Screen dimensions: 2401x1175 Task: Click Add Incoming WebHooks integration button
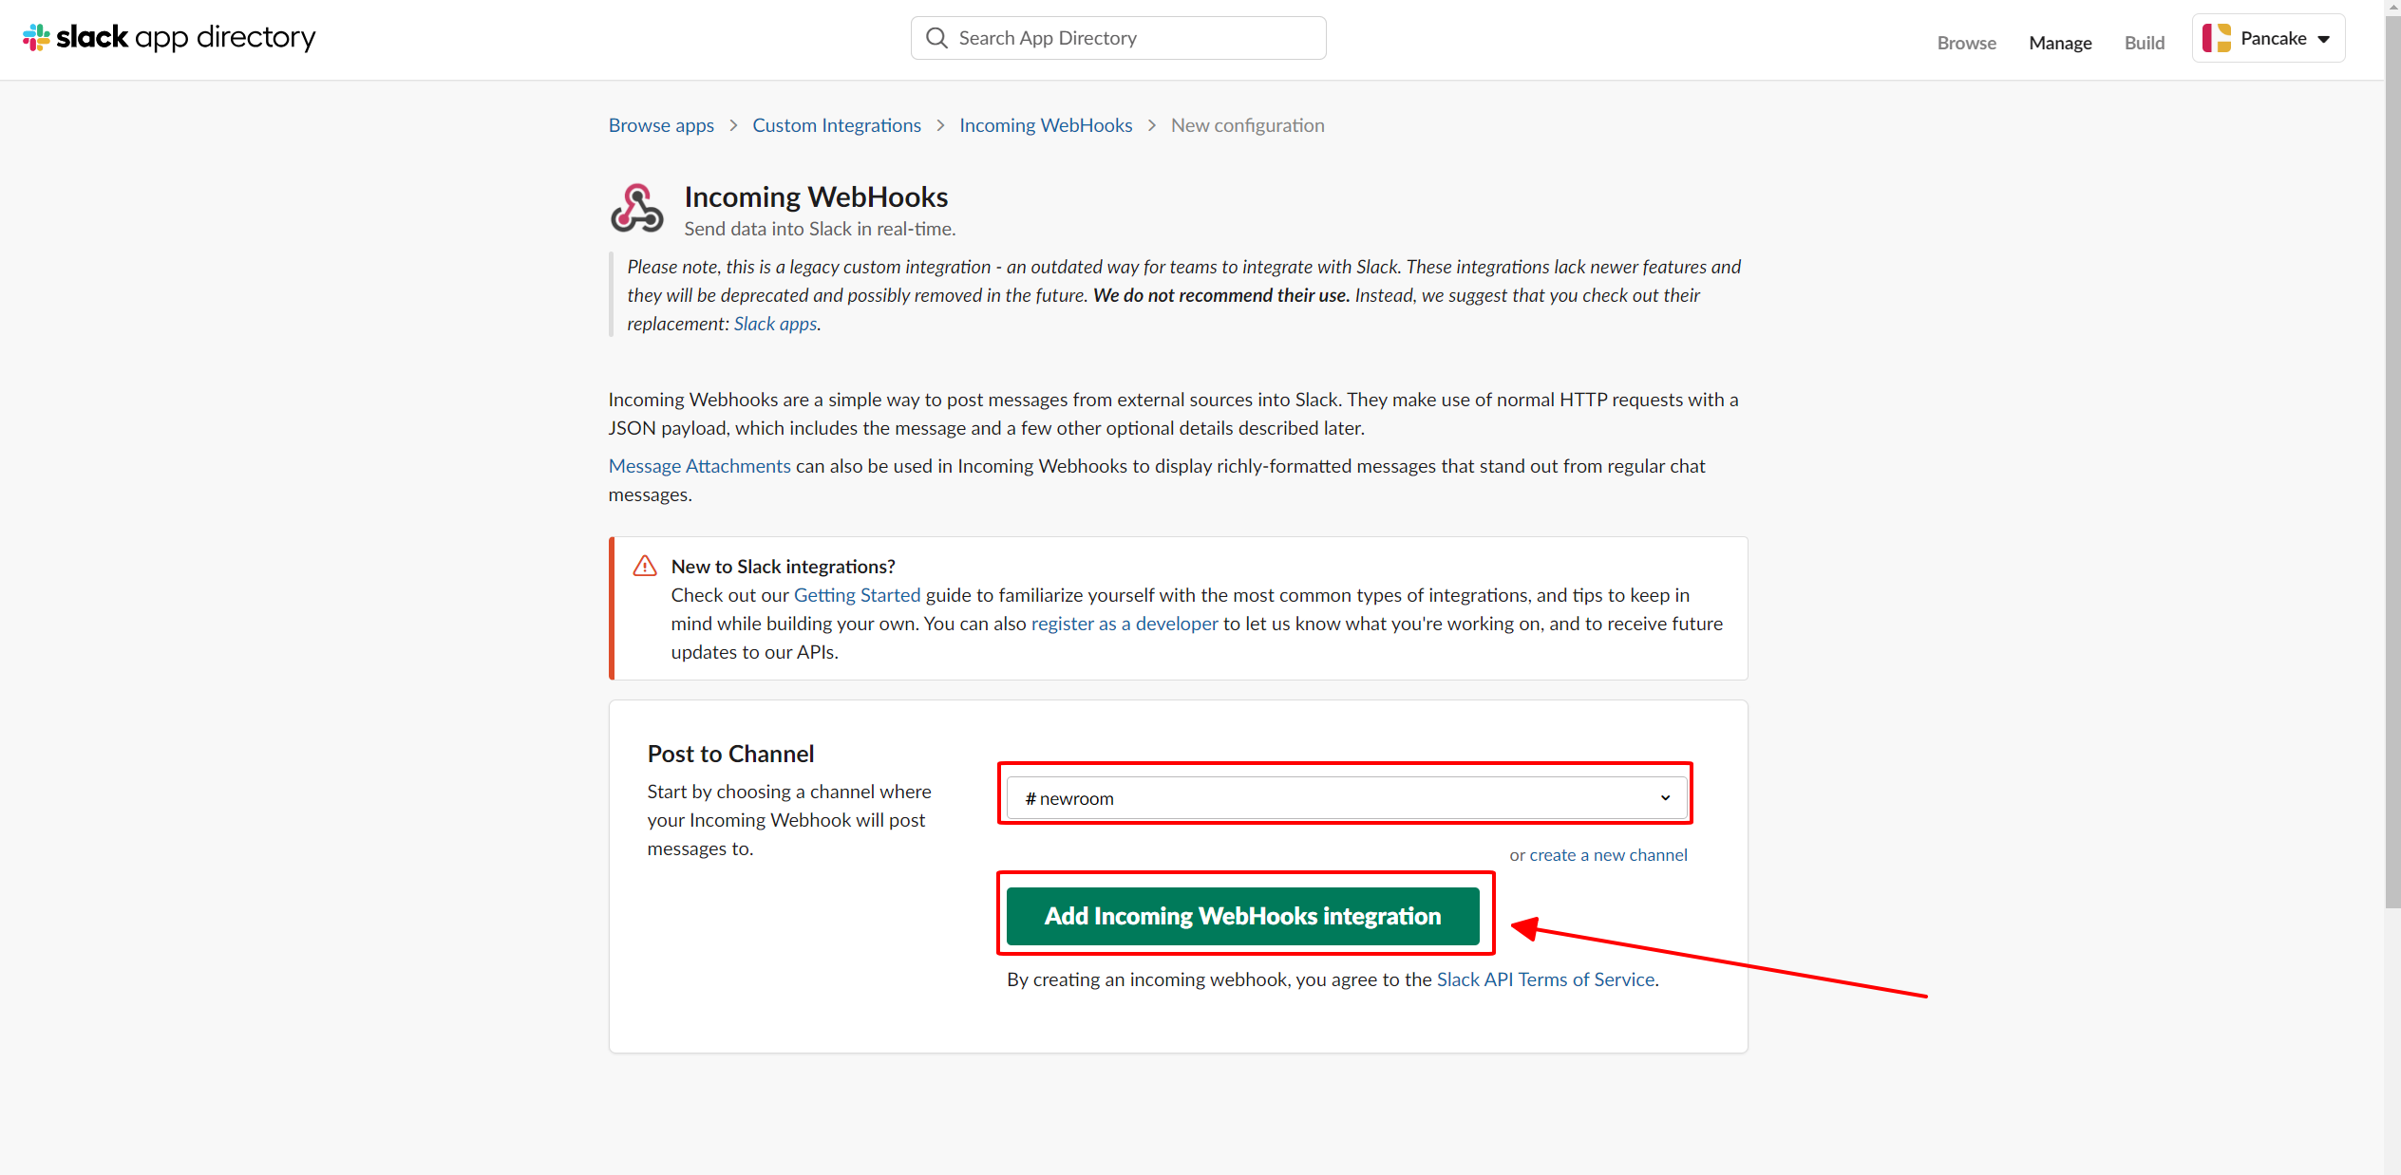tap(1242, 916)
